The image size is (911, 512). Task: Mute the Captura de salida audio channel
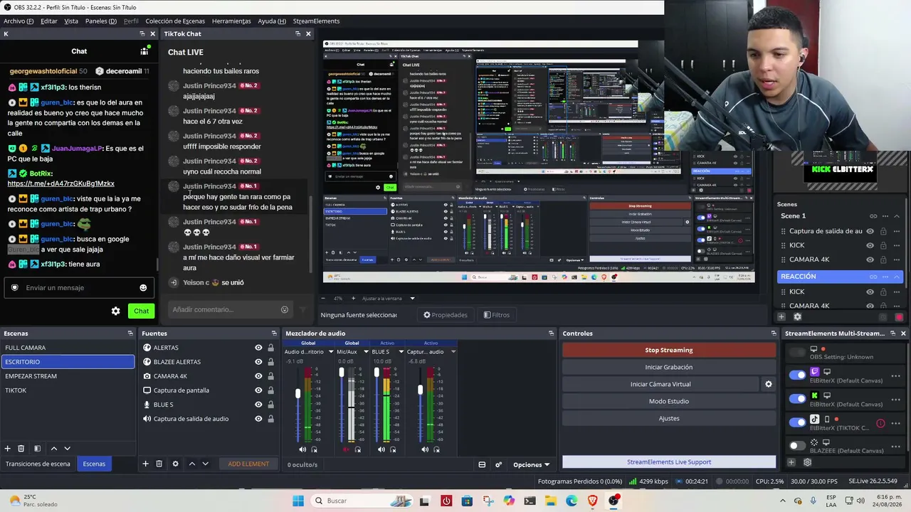[425, 449]
